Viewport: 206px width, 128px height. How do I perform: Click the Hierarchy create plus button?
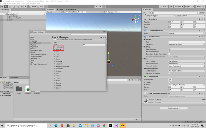1,12
